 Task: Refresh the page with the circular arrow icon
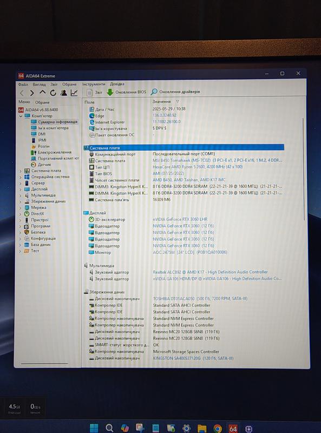coord(53,93)
